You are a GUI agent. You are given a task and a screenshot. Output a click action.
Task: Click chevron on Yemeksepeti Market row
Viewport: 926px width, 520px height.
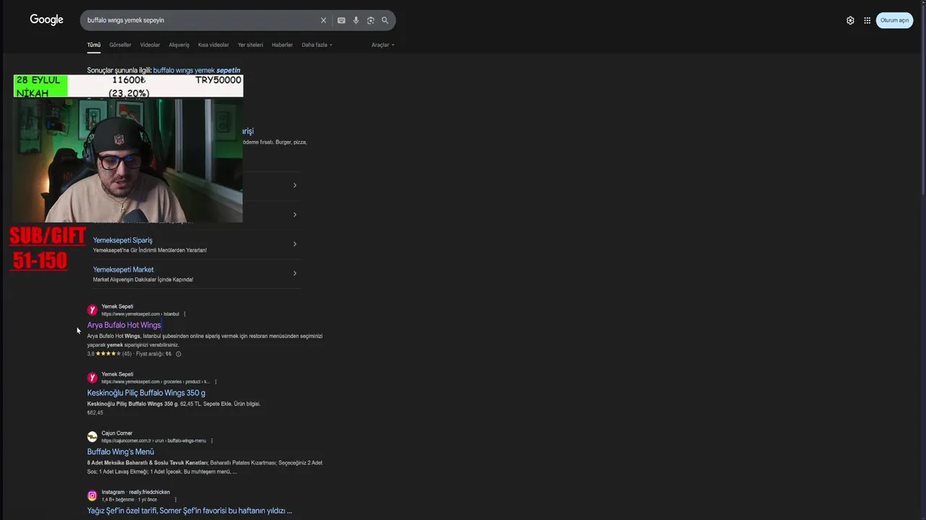pos(294,273)
